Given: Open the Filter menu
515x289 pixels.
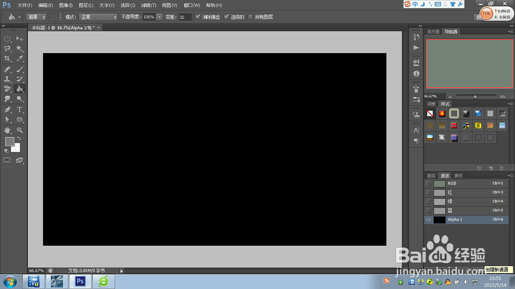Looking at the screenshot, I should tap(148, 5).
